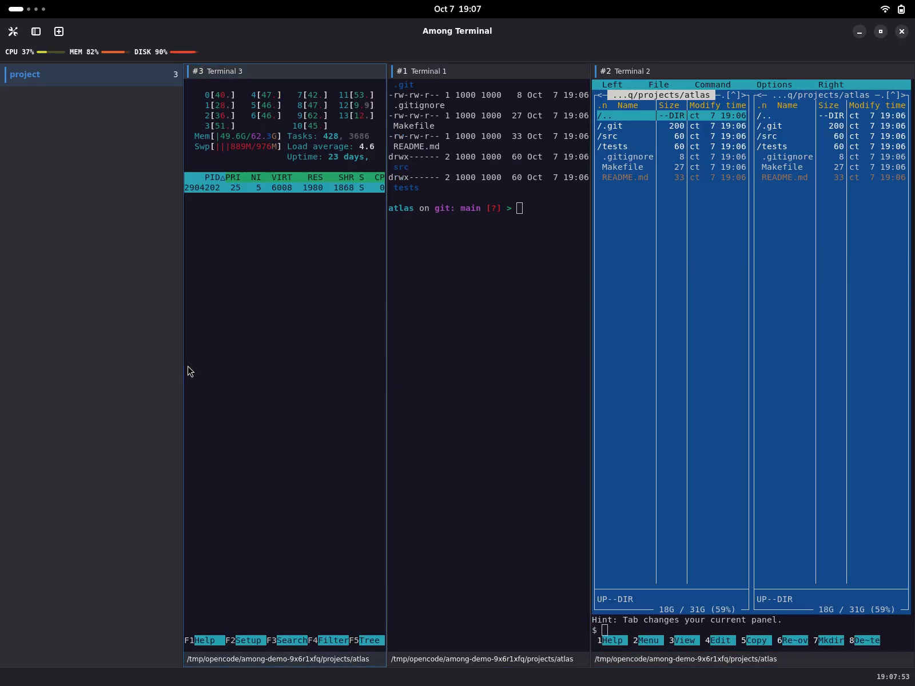Select the htop process row 2904202
915x686 pixels.
tap(284, 188)
